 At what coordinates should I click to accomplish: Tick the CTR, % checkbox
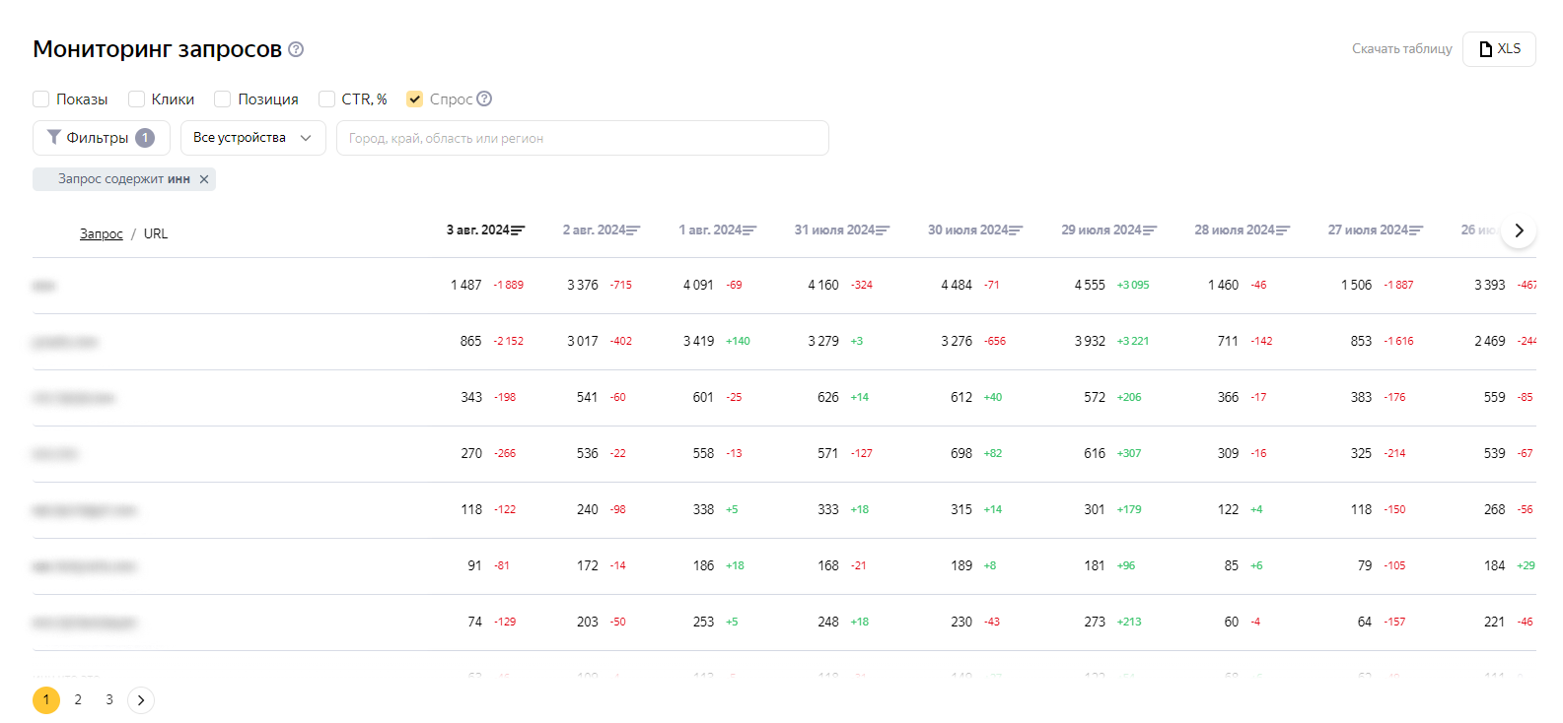tap(326, 99)
